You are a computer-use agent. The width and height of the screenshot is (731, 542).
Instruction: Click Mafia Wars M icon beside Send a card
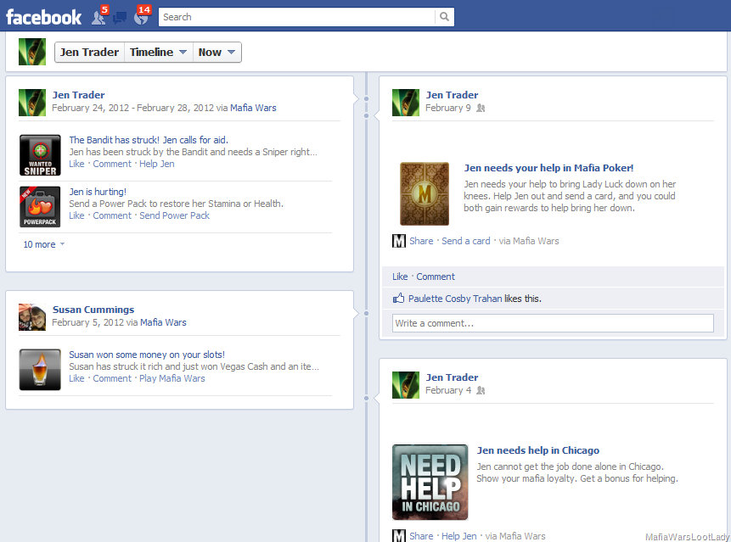click(399, 241)
